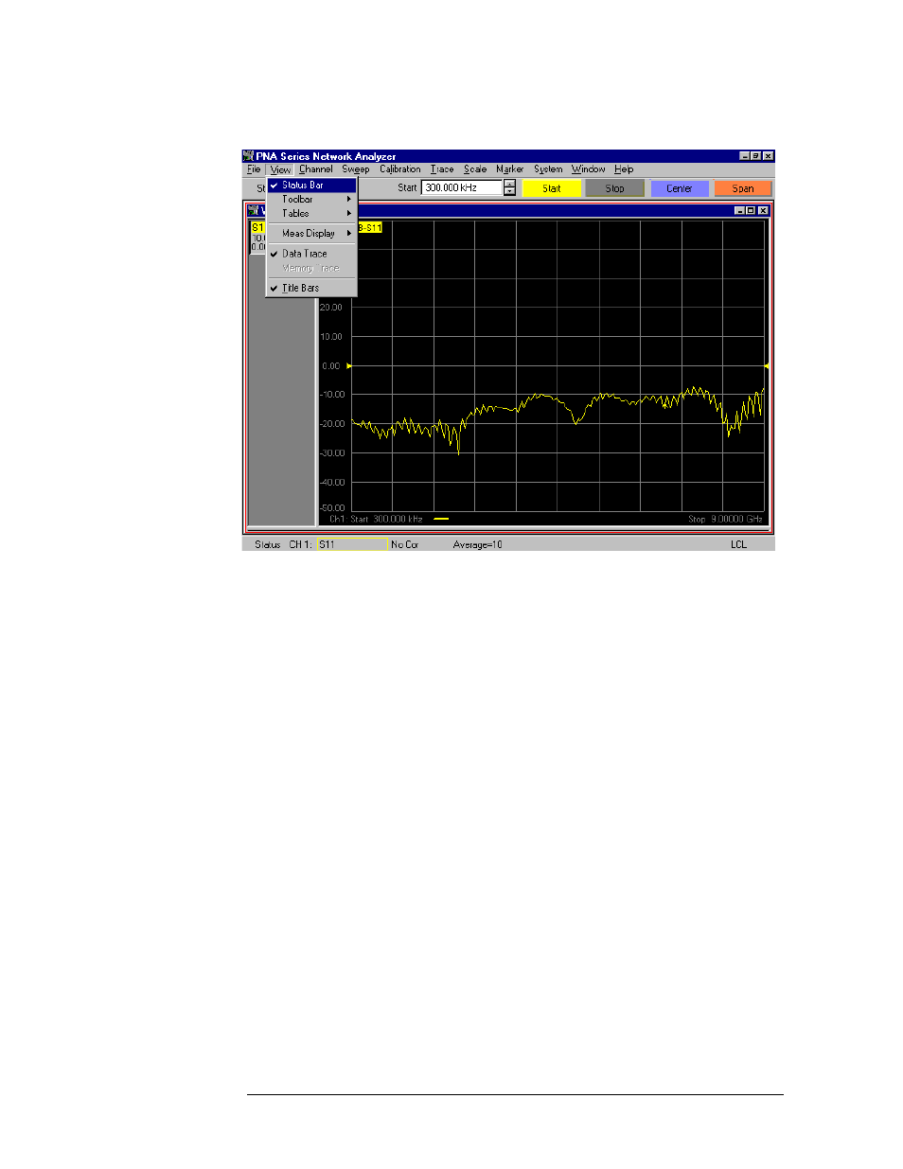Click the PNA Series Network Analyzer title icon
Screen dimensions: 903x1169
point(249,156)
